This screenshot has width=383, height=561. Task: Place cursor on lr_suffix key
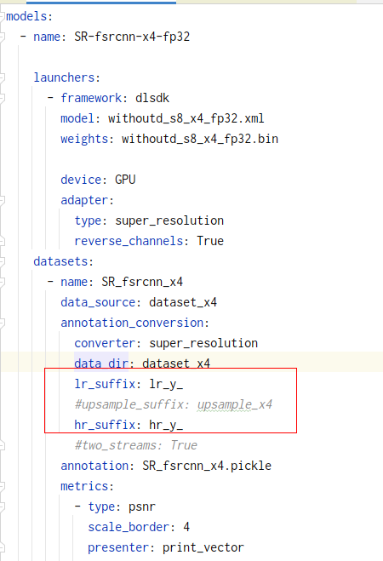pyautogui.click(x=105, y=384)
